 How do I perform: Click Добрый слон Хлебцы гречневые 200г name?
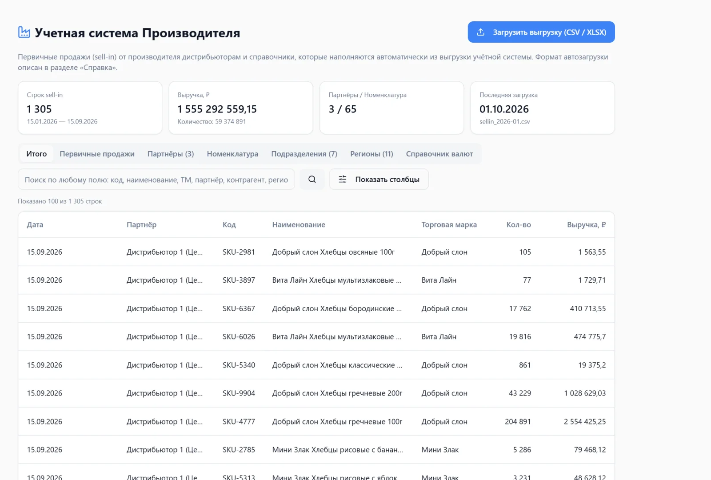tap(337, 393)
